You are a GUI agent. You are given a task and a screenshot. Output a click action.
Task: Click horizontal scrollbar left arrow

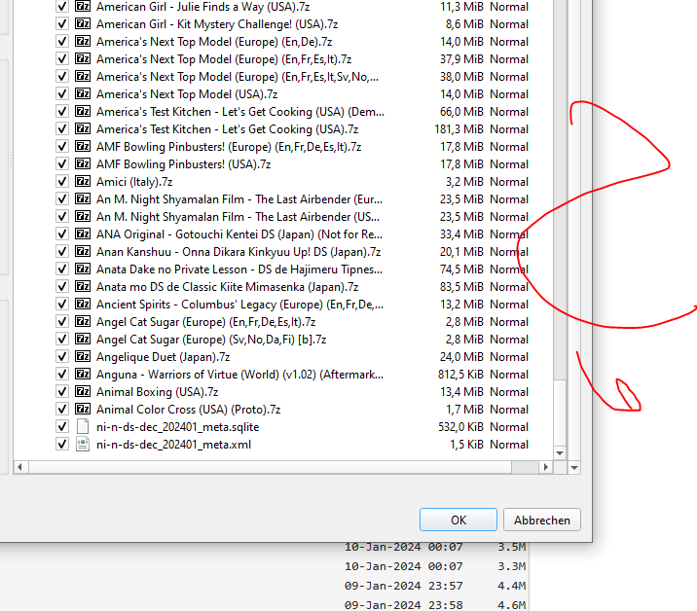[19, 467]
